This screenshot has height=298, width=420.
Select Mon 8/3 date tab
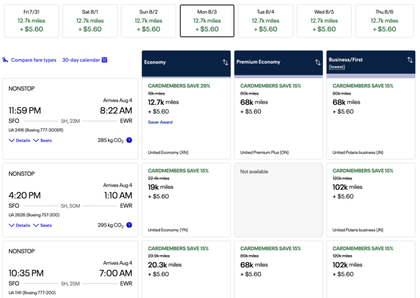(207, 21)
